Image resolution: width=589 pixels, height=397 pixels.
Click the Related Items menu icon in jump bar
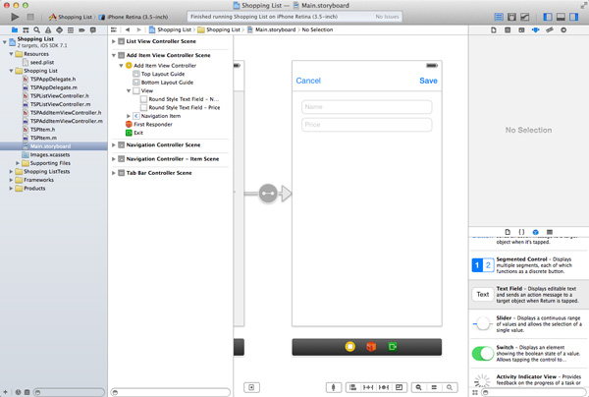tap(114, 29)
